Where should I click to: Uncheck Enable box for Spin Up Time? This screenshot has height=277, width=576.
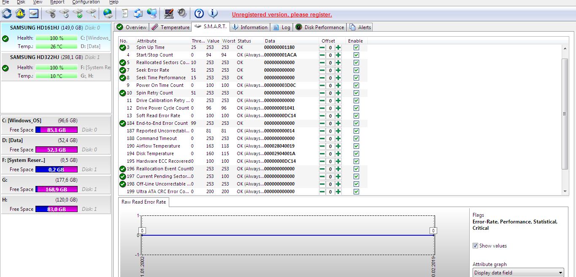pos(356,48)
